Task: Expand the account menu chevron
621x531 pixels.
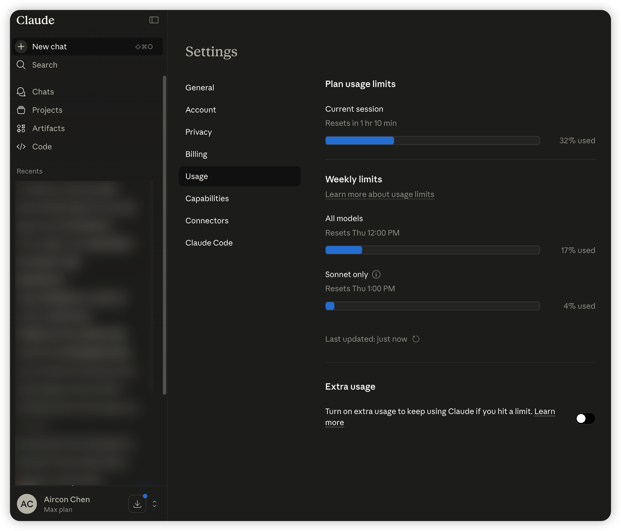Action: click(x=155, y=504)
